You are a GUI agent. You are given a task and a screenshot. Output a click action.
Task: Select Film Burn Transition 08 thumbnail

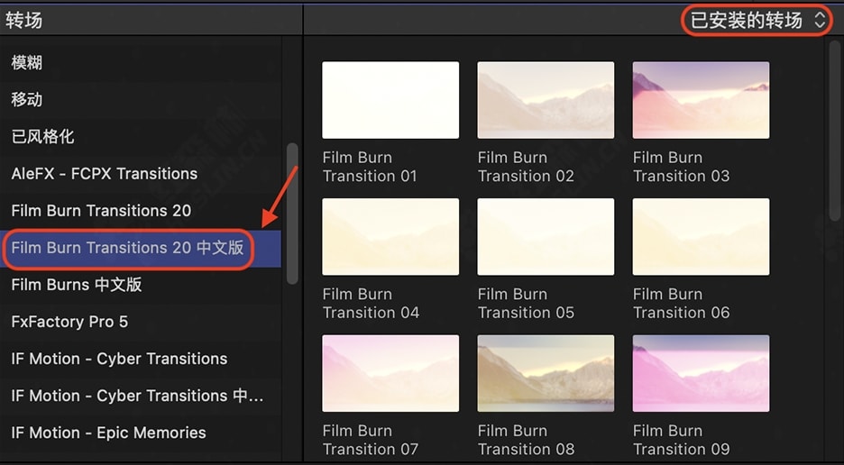point(546,373)
